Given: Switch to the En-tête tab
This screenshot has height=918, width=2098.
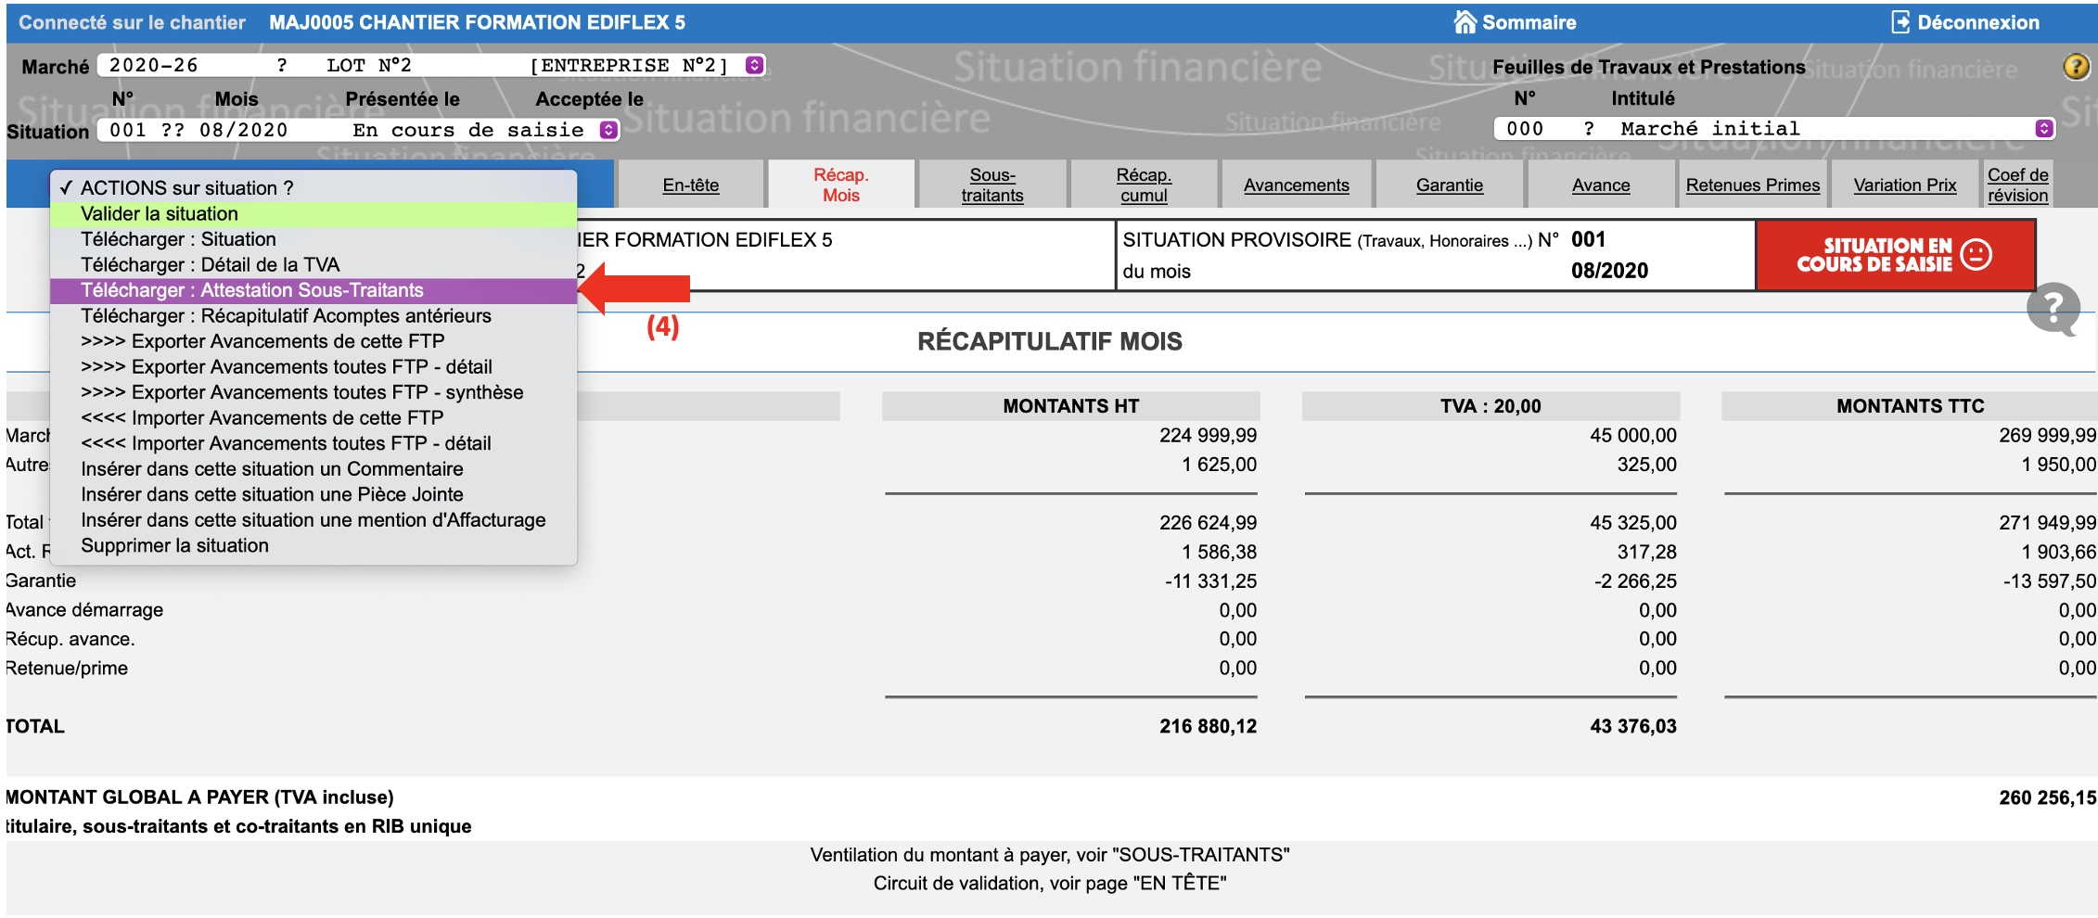Looking at the screenshot, I should [690, 185].
